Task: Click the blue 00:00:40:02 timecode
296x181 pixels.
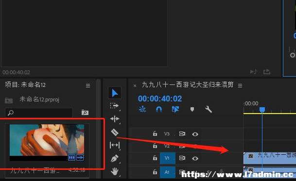Action: point(160,99)
